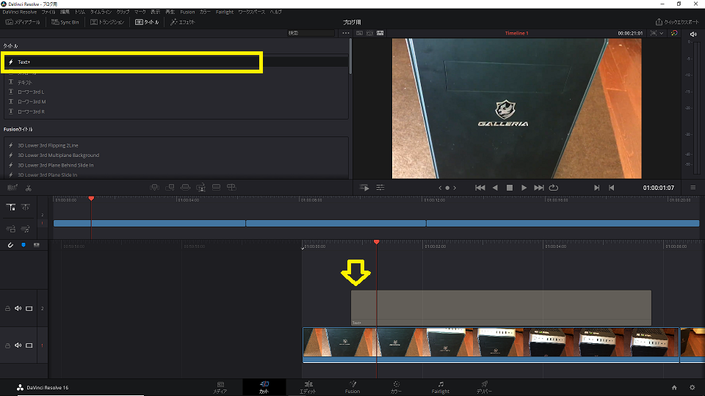Set the mark out point
Image resolution: width=705 pixels, height=396 pixels.
tap(612, 188)
